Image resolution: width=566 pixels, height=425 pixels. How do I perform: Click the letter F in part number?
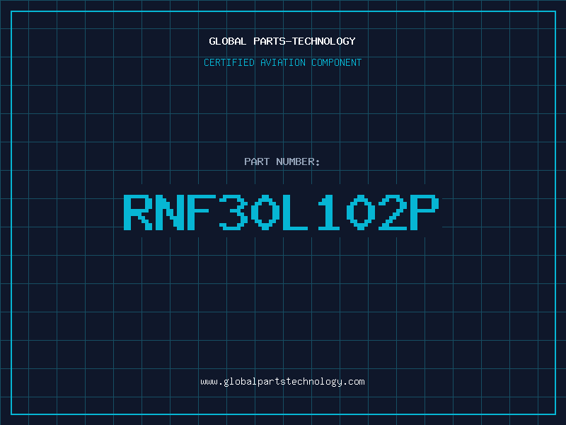coord(202,211)
